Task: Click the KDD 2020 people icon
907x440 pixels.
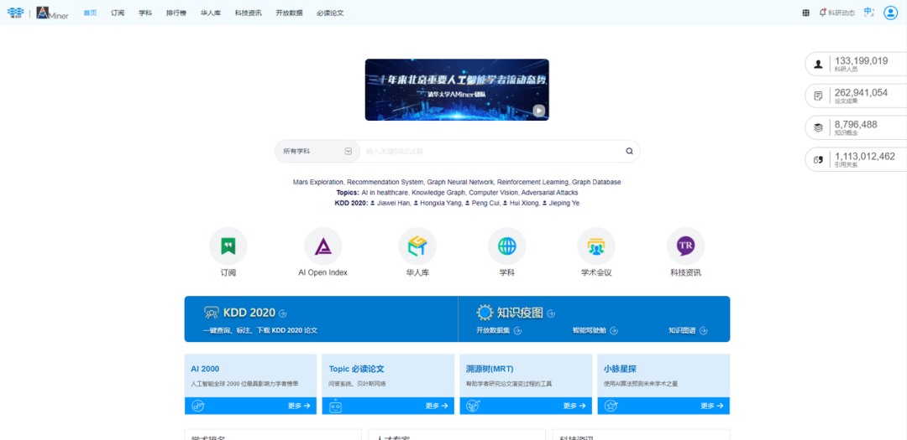Action: pyautogui.click(x=211, y=313)
